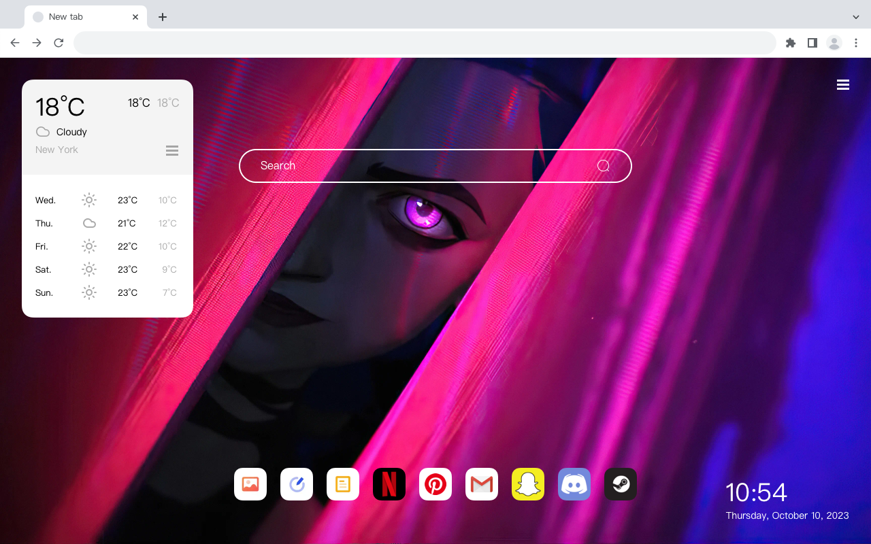Open the page hamburger menu at top right
The height and width of the screenshot is (544, 871).
[843, 85]
